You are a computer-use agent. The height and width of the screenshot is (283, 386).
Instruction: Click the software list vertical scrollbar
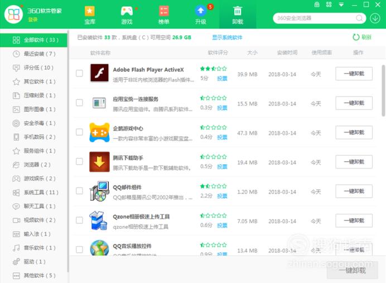coord(383,90)
